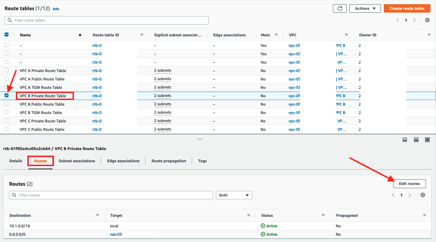The height and width of the screenshot is (242, 436).
Task: Go to next page of routes
Action: (x=410, y=195)
